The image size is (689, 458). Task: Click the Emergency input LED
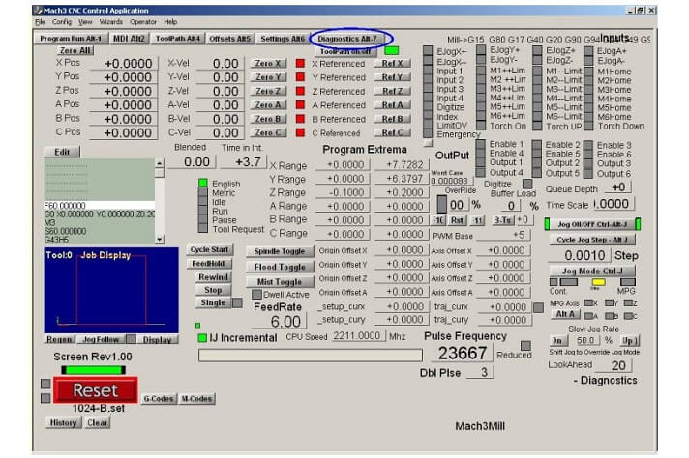click(428, 133)
